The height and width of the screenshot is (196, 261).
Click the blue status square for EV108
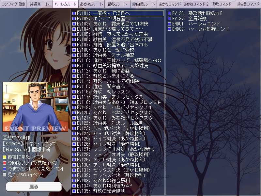click(x=74, y=50)
